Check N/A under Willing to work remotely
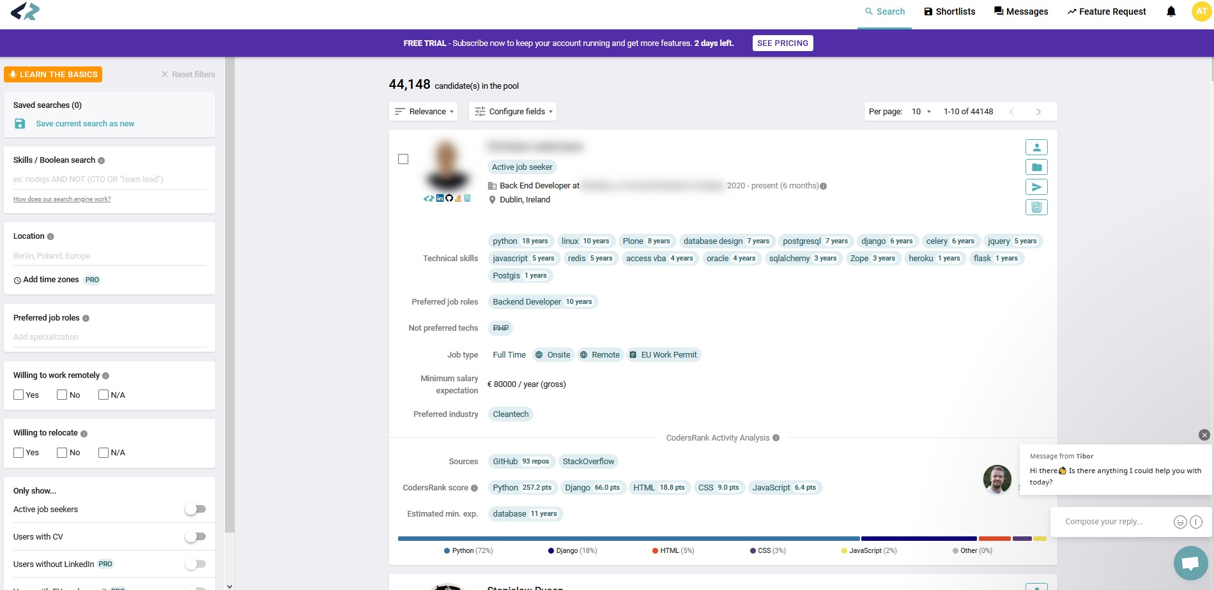The width and height of the screenshot is (1214, 590). pyautogui.click(x=104, y=395)
